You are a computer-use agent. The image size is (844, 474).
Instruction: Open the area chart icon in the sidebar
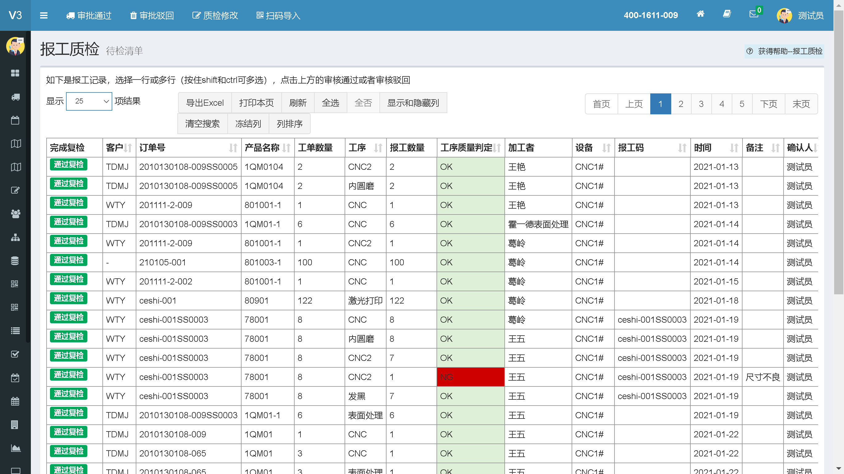[x=15, y=448]
